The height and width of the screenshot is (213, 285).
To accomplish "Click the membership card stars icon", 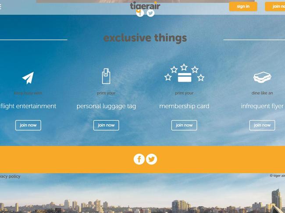I will [x=184, y=73].
